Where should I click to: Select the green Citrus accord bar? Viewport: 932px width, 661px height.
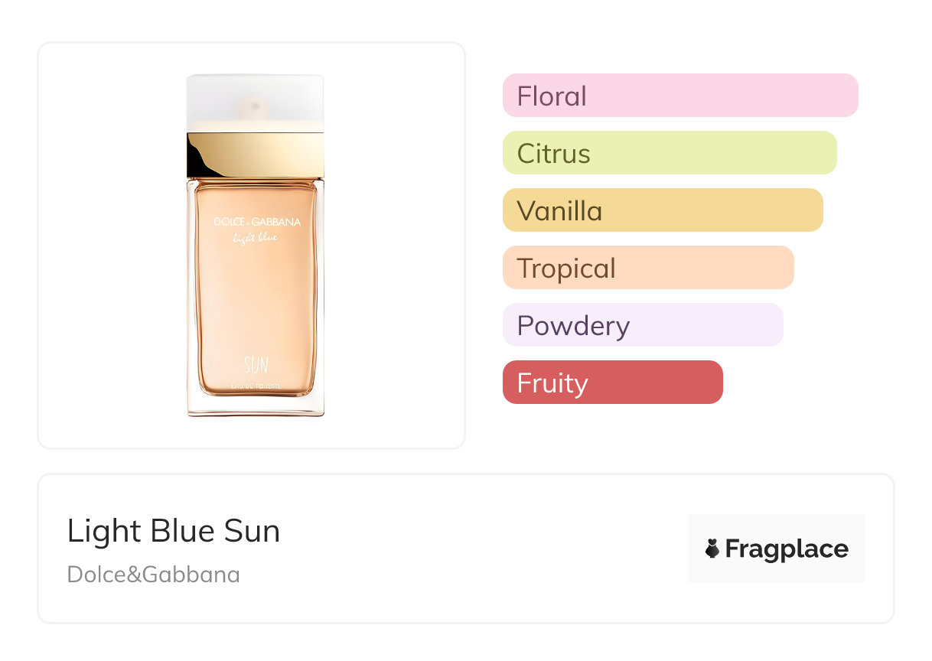pyautogui.click(x=669, y=153)
